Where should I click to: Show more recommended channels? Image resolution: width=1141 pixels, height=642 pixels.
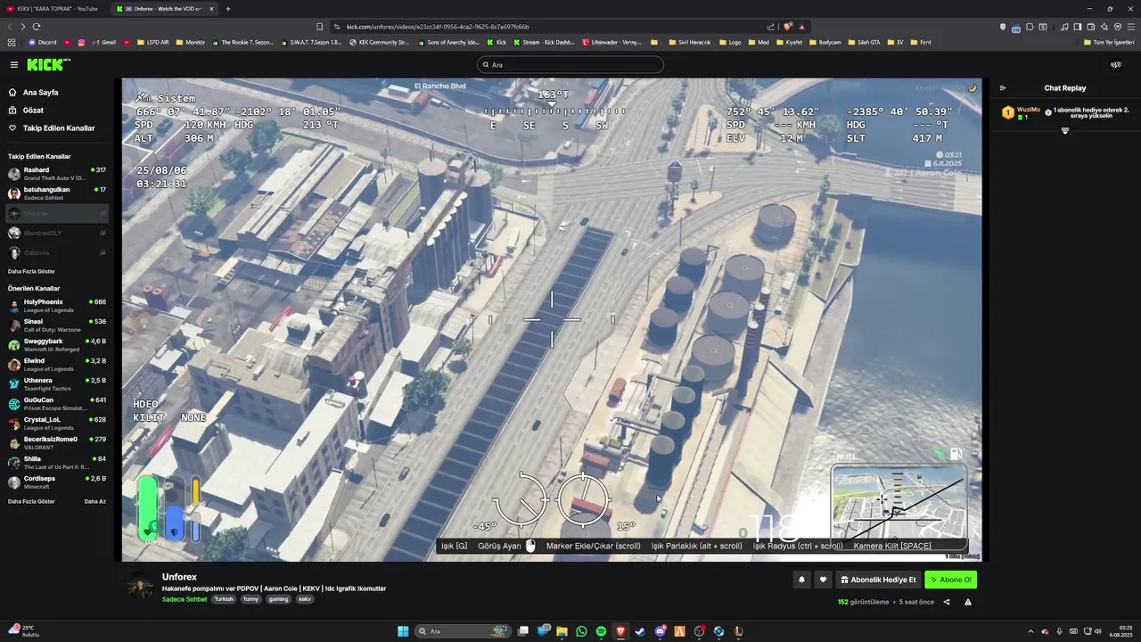click(31, 501)
